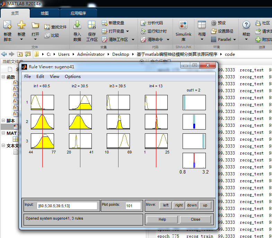Click the back navigation arrow
272x238 pixels.
4,54
